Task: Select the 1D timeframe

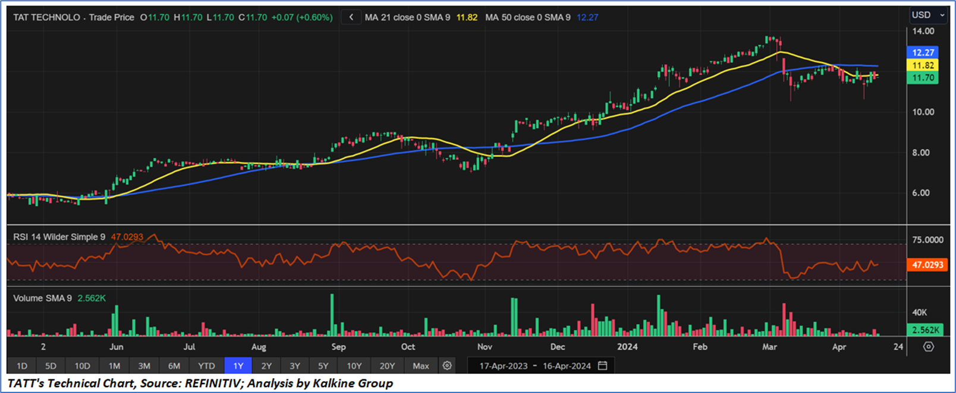Action: tap(22, 366)
